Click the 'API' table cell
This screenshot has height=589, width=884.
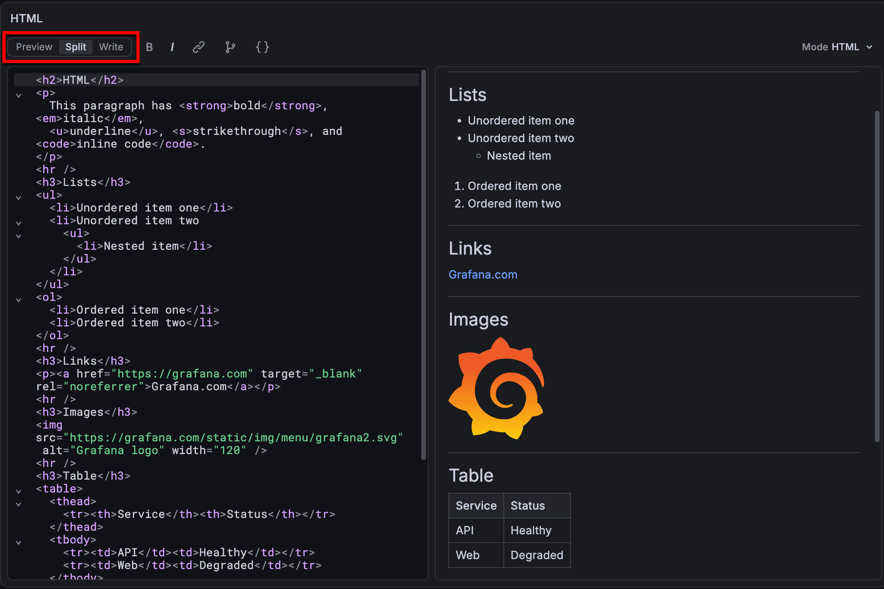[x=476, y=530]
